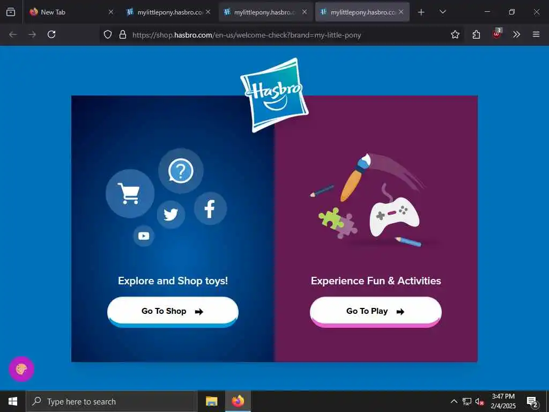Click the Go To Play button
This screenshot has height=412, width=549.
[376, 312]
